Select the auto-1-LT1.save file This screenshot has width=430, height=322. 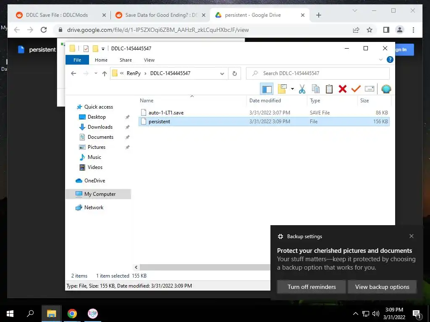[x=166, y=112]
